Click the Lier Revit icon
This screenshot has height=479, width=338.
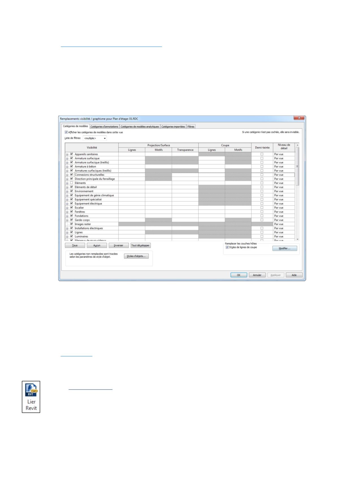tap(31, 396)
